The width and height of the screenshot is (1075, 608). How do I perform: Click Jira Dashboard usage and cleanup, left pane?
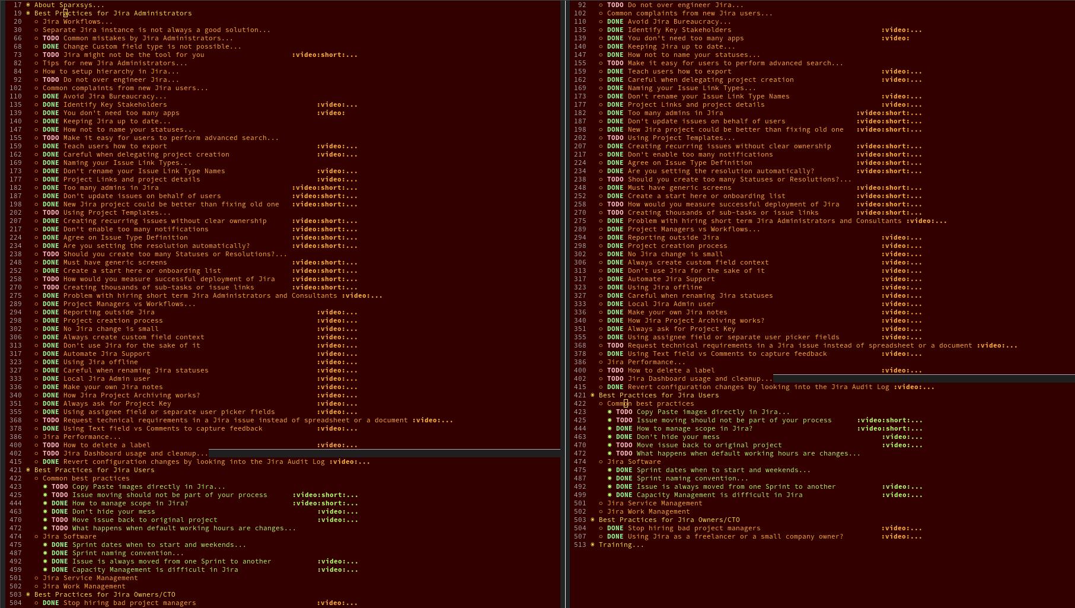coord(136,453)
